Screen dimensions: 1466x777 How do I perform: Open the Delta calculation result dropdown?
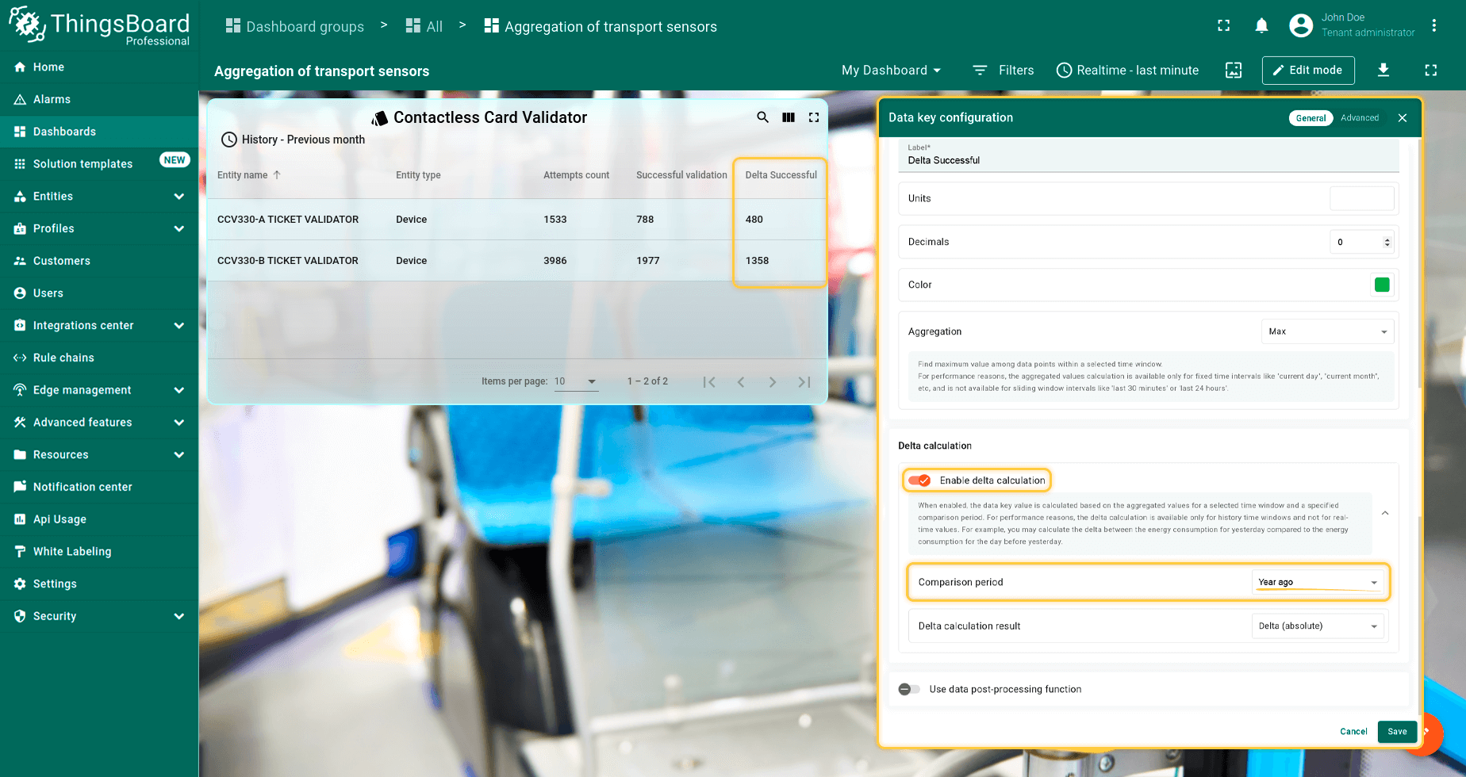[1317, 626]
